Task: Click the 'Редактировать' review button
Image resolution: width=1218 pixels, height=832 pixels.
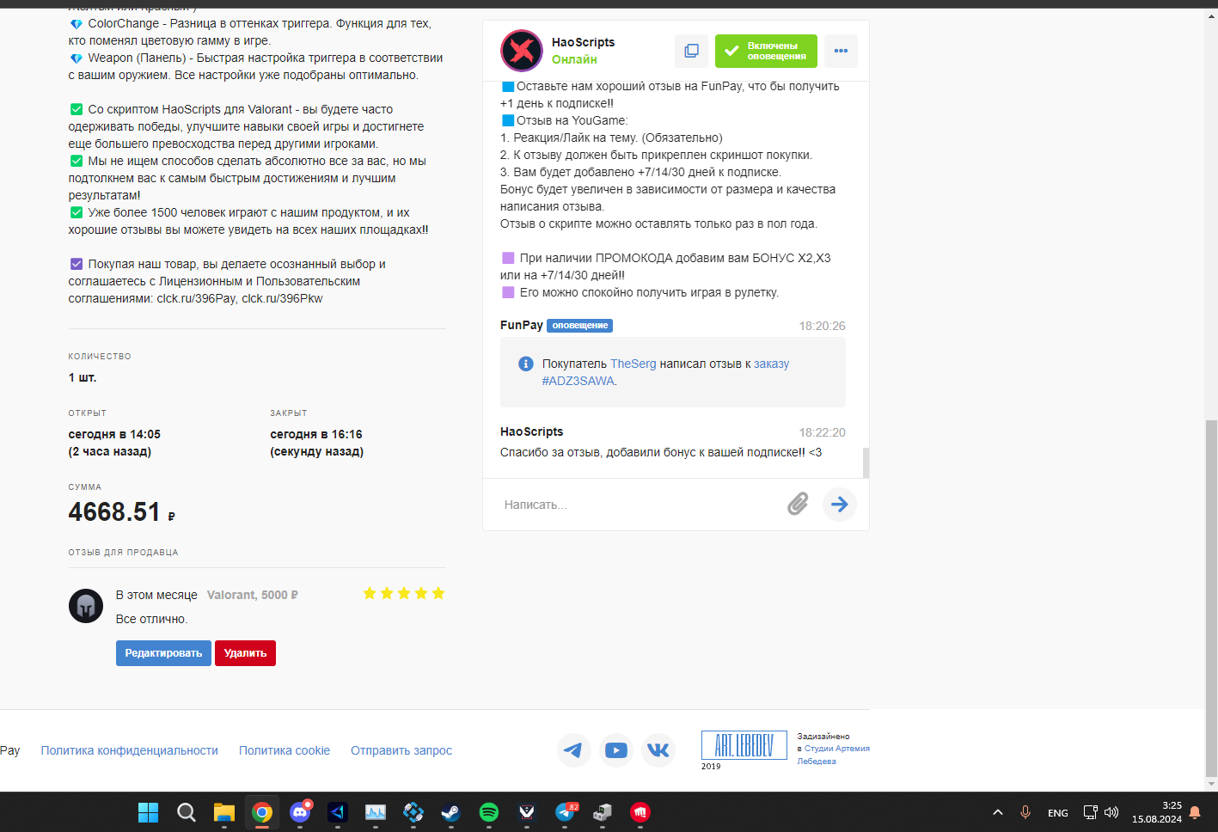Action: [163, 653]
